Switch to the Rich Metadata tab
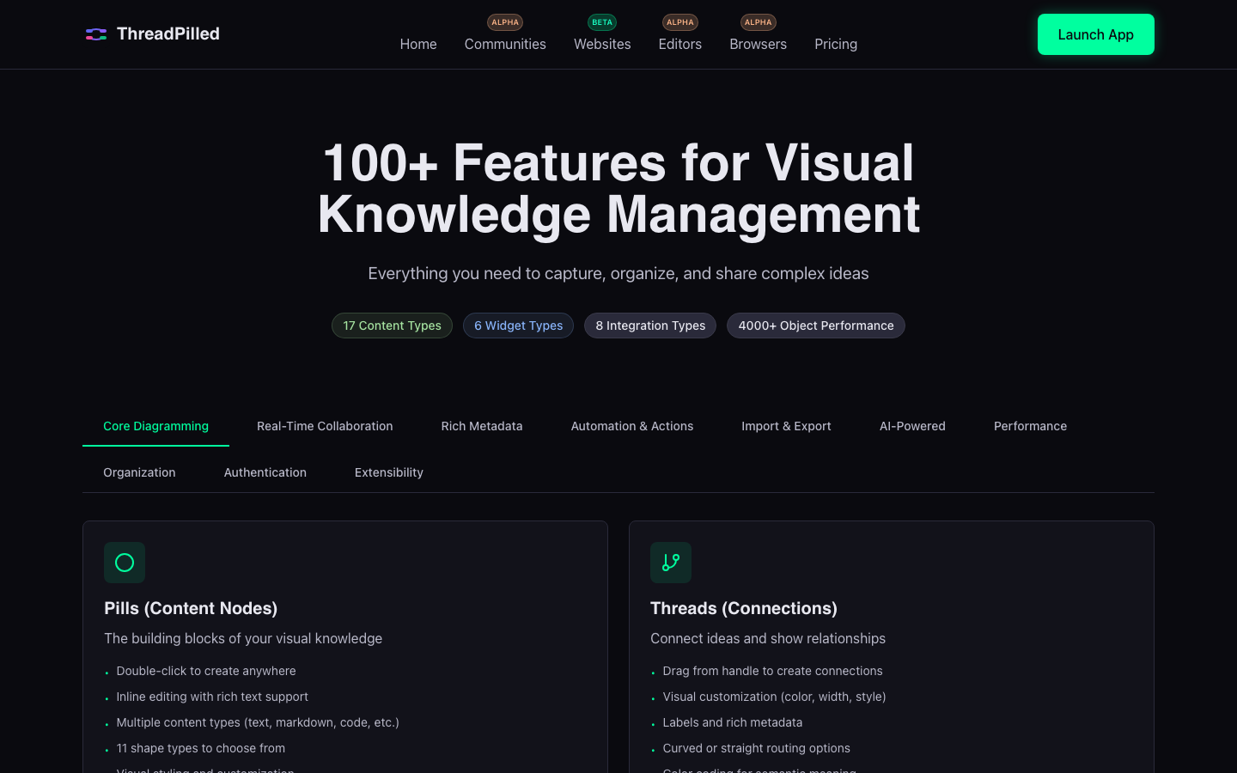This screenshot has width=1237, height=773. pos(482,426)
